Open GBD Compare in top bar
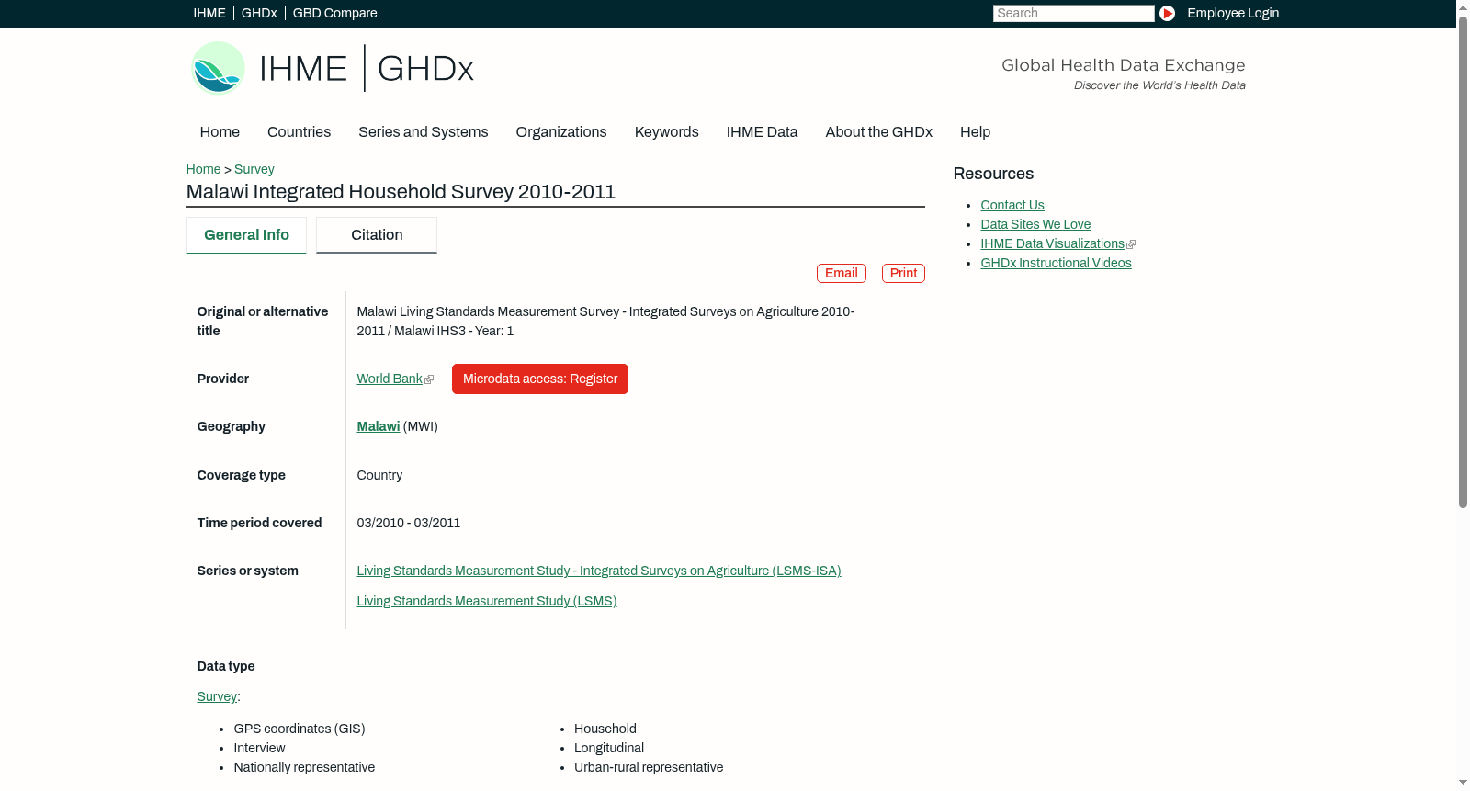 tap(334, 13)
